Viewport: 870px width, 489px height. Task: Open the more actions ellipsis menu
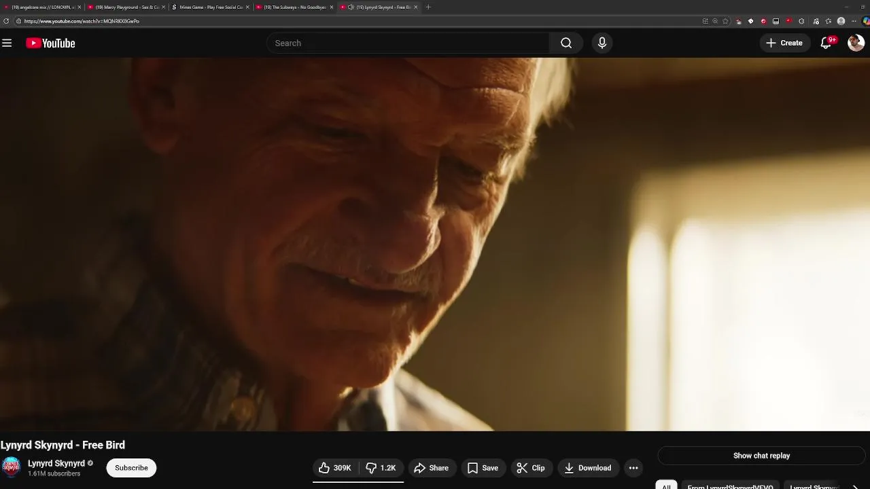click(x=633, y=468)
